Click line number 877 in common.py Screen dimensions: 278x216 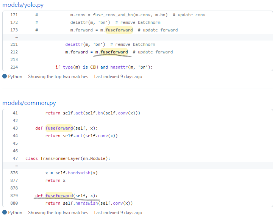point(14,180)
